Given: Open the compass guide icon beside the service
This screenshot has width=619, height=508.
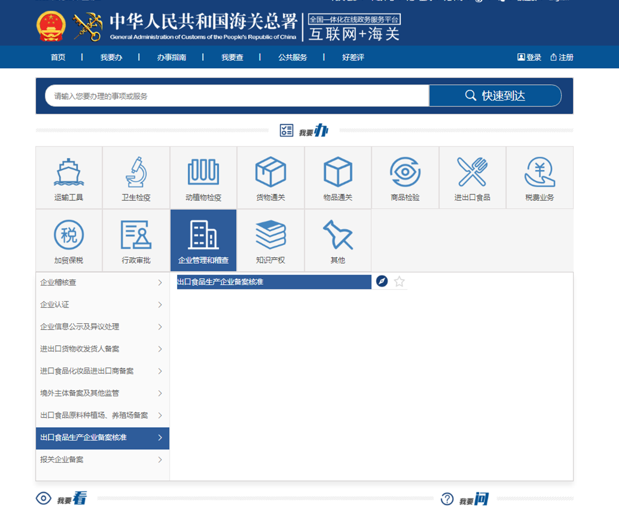Looking at the screenshot, I should pyautogui.click(x=382, y=281).
